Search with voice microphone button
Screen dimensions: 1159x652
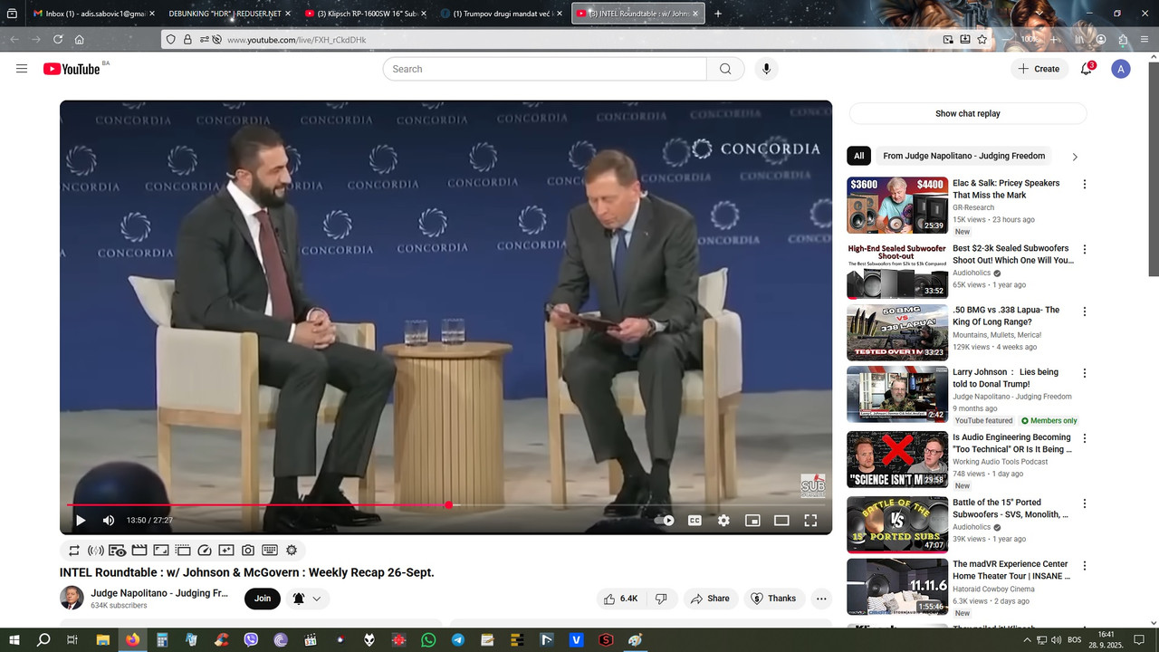[x=767, y=69]
